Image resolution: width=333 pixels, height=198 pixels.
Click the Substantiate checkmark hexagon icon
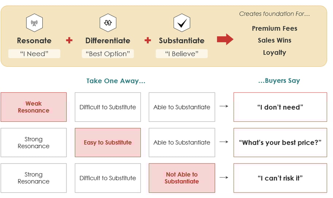(181, 23)
